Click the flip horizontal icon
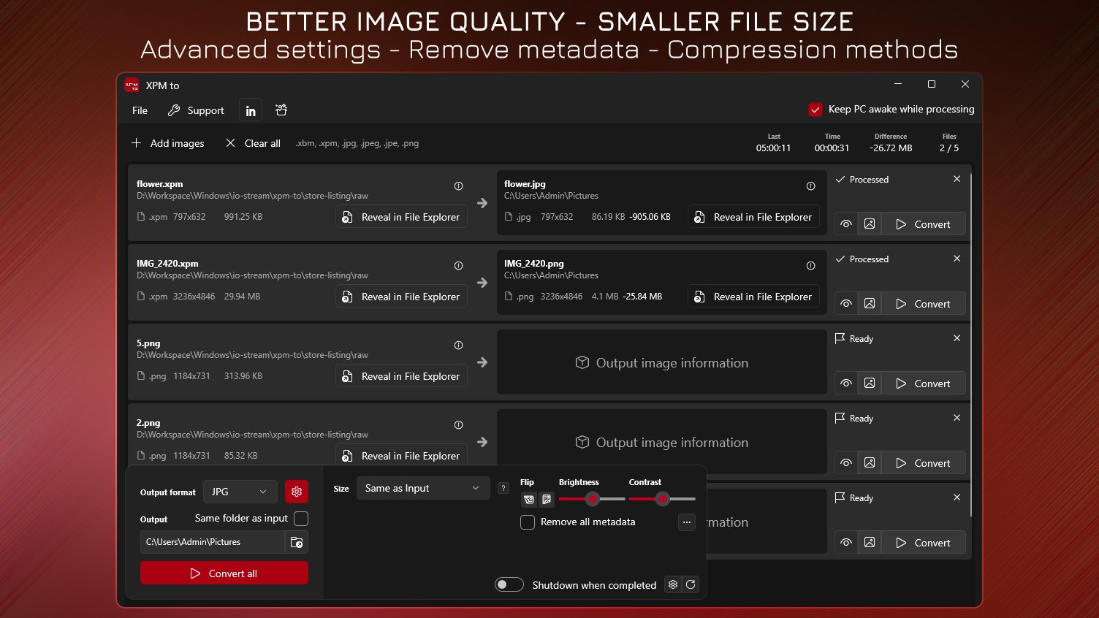 [x=529, y=500]
